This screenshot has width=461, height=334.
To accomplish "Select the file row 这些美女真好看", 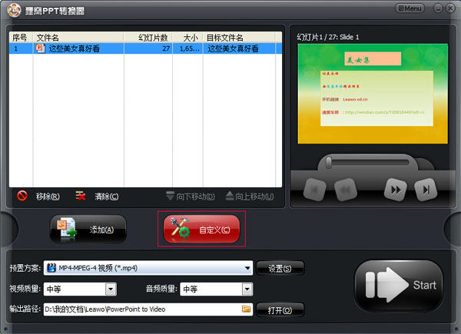I will click(145, 48).
